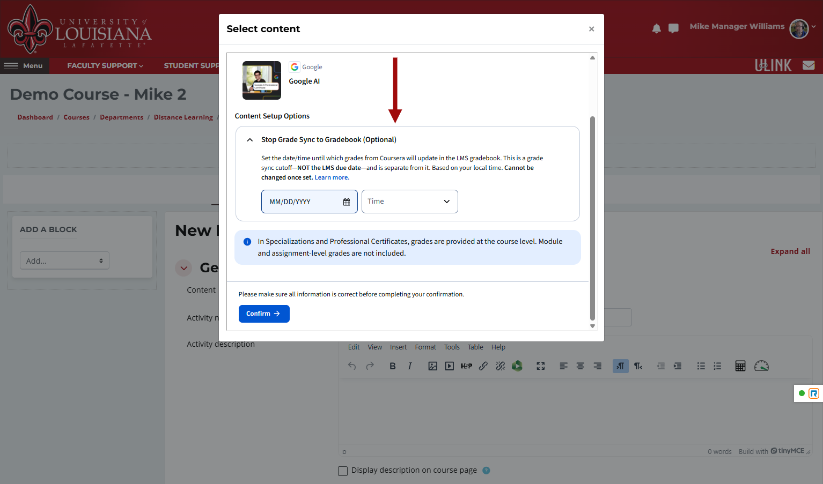Open the hamburger Menu button
The height and width of the screenshot is (484, 823).
click(24, 66)
